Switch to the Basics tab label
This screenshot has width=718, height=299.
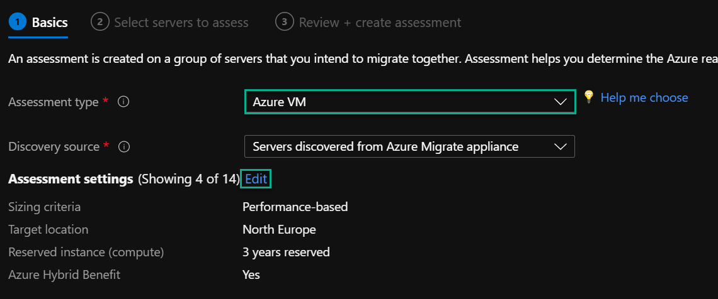point(50,23)
